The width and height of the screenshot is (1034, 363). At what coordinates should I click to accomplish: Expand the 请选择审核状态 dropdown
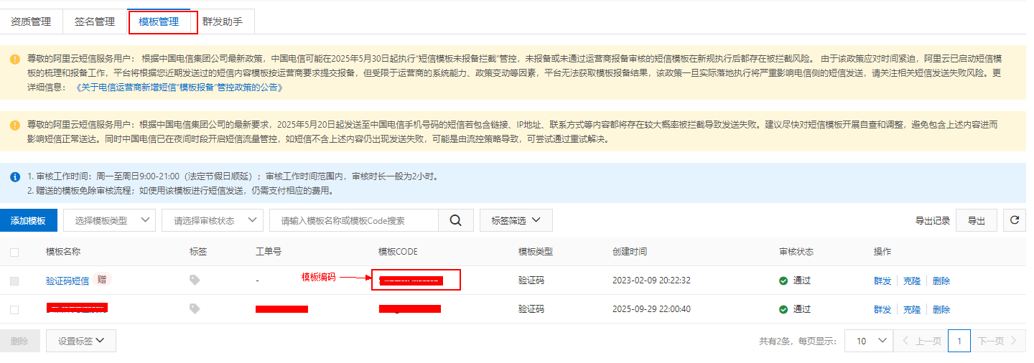coord(213,221)
